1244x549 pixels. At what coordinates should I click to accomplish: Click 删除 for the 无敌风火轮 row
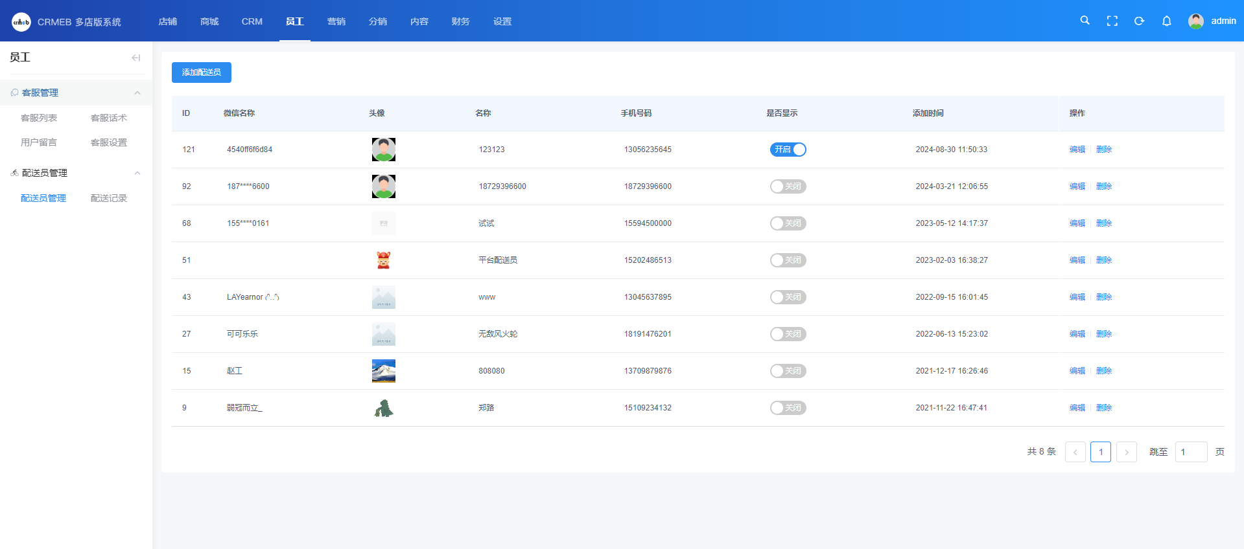tap(1103, 334)
